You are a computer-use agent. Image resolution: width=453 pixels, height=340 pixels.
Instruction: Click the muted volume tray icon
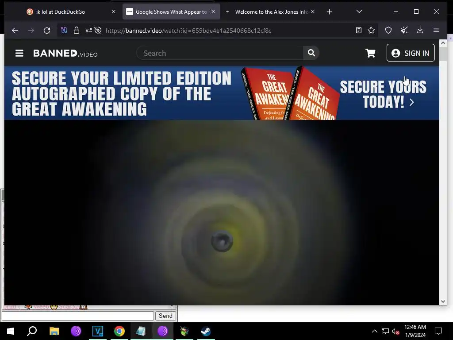396,331
